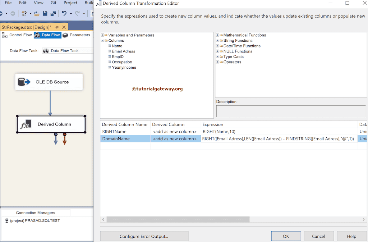
Task: Select the OLE DB Source component
Action: coord(49,82)
